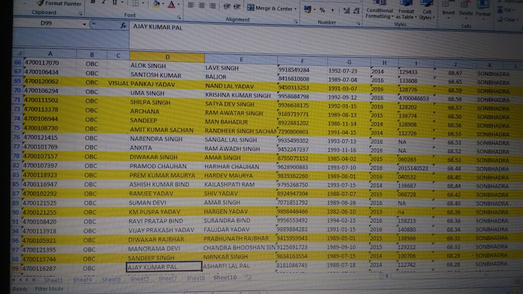Click the Format Painter brush icon
523x294 pixels.
click(x=40, y=3)
